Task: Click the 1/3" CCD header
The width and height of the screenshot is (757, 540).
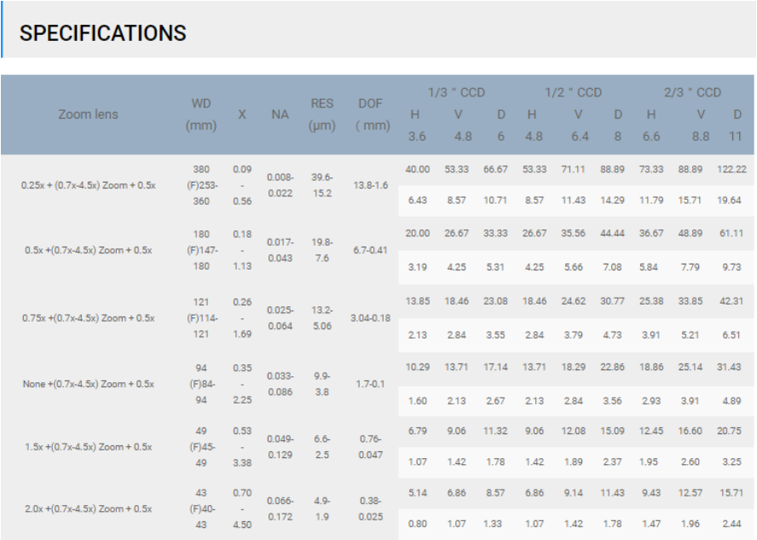Action: [456, 92]
